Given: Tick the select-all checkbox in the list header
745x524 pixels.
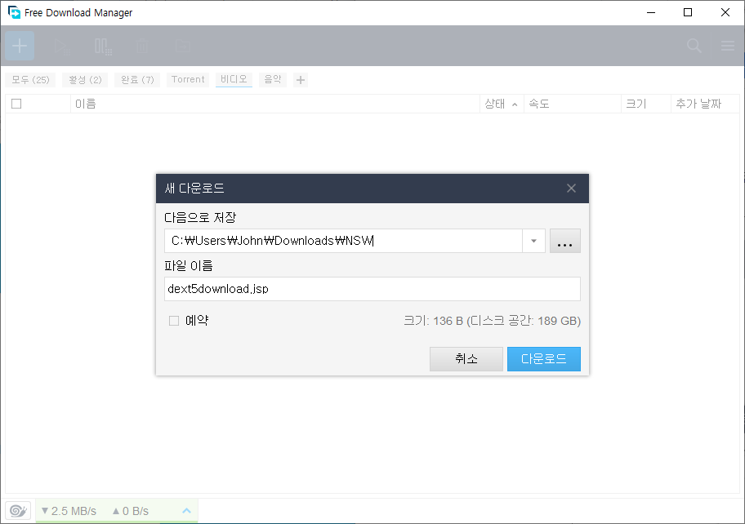Looking at the screenshot, I should pyautogui.click(x=16, y=104).
